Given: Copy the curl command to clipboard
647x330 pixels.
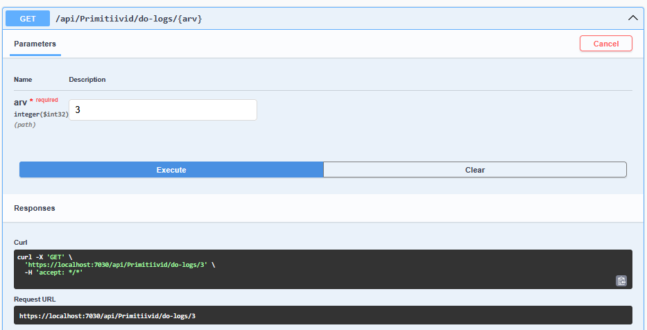Looking at the screenshot, I should [621, 281].
